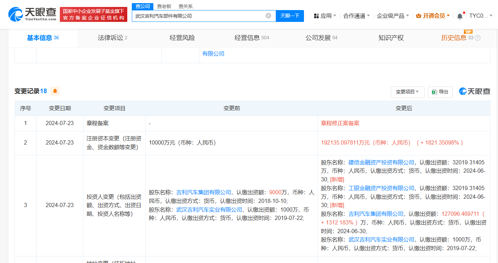The height and width of the screenshot is (263, 498).
Task: Open 工银金融资产投资有限公司 link
Action: 381,188
